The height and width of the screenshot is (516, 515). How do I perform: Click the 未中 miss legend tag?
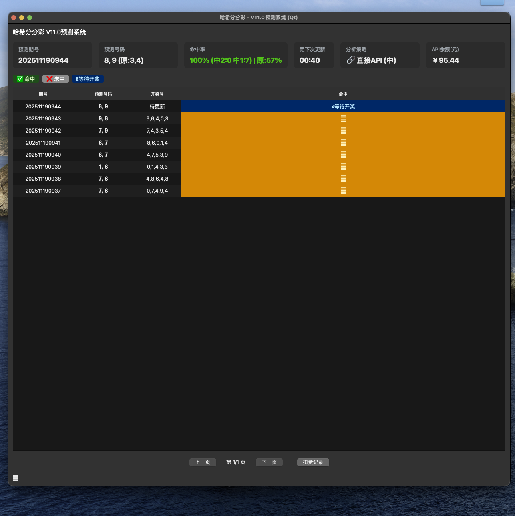tap(56, 79)
